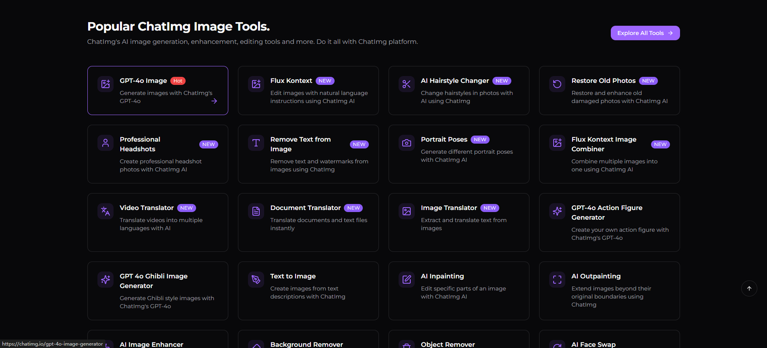767x348 pixels.
Task: Click the GPT 4o Ghibli sparkle icon
Action: click(x=105, y=280)
